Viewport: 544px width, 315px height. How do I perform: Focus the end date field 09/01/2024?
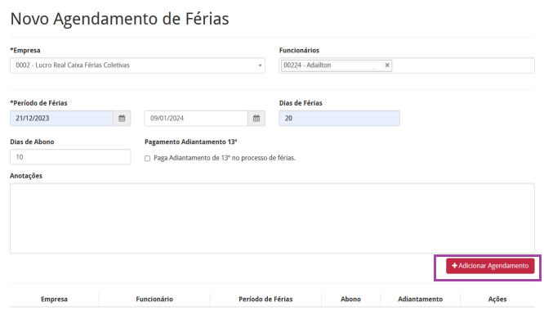pyautogui.click(x=196, y=118)
